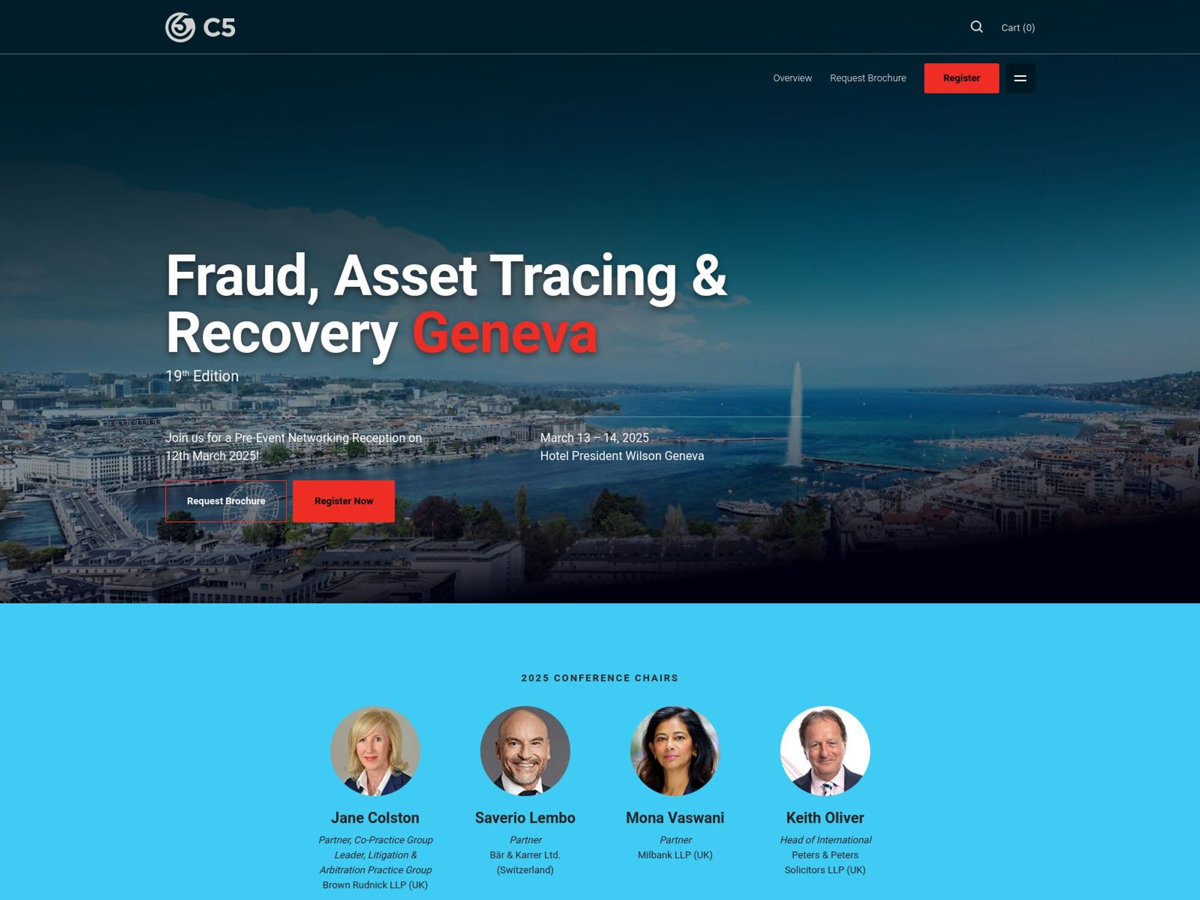Expand the hamburger navigation menu
This screenshot has height=900, width=1200.
click(x=1019, y=77)
